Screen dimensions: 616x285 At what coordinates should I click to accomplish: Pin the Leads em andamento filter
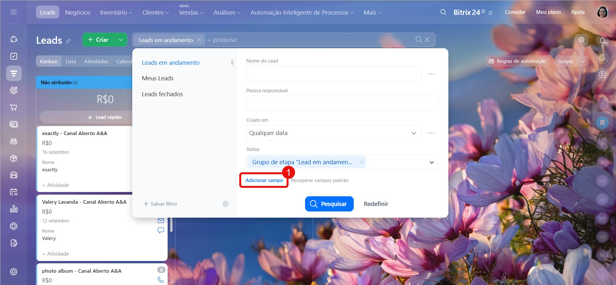pos(232,63)
